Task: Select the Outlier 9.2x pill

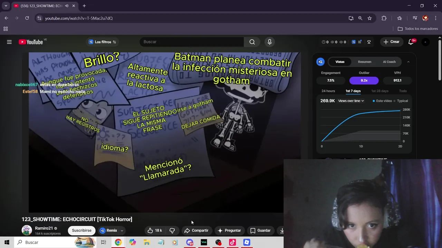Action: [x=364, y=80]
